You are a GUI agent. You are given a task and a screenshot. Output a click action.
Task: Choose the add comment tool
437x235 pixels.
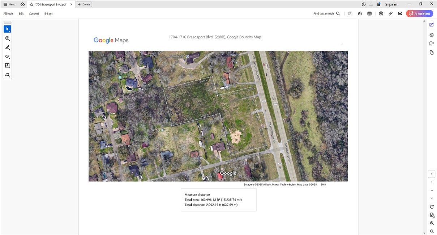pos(7,38)
